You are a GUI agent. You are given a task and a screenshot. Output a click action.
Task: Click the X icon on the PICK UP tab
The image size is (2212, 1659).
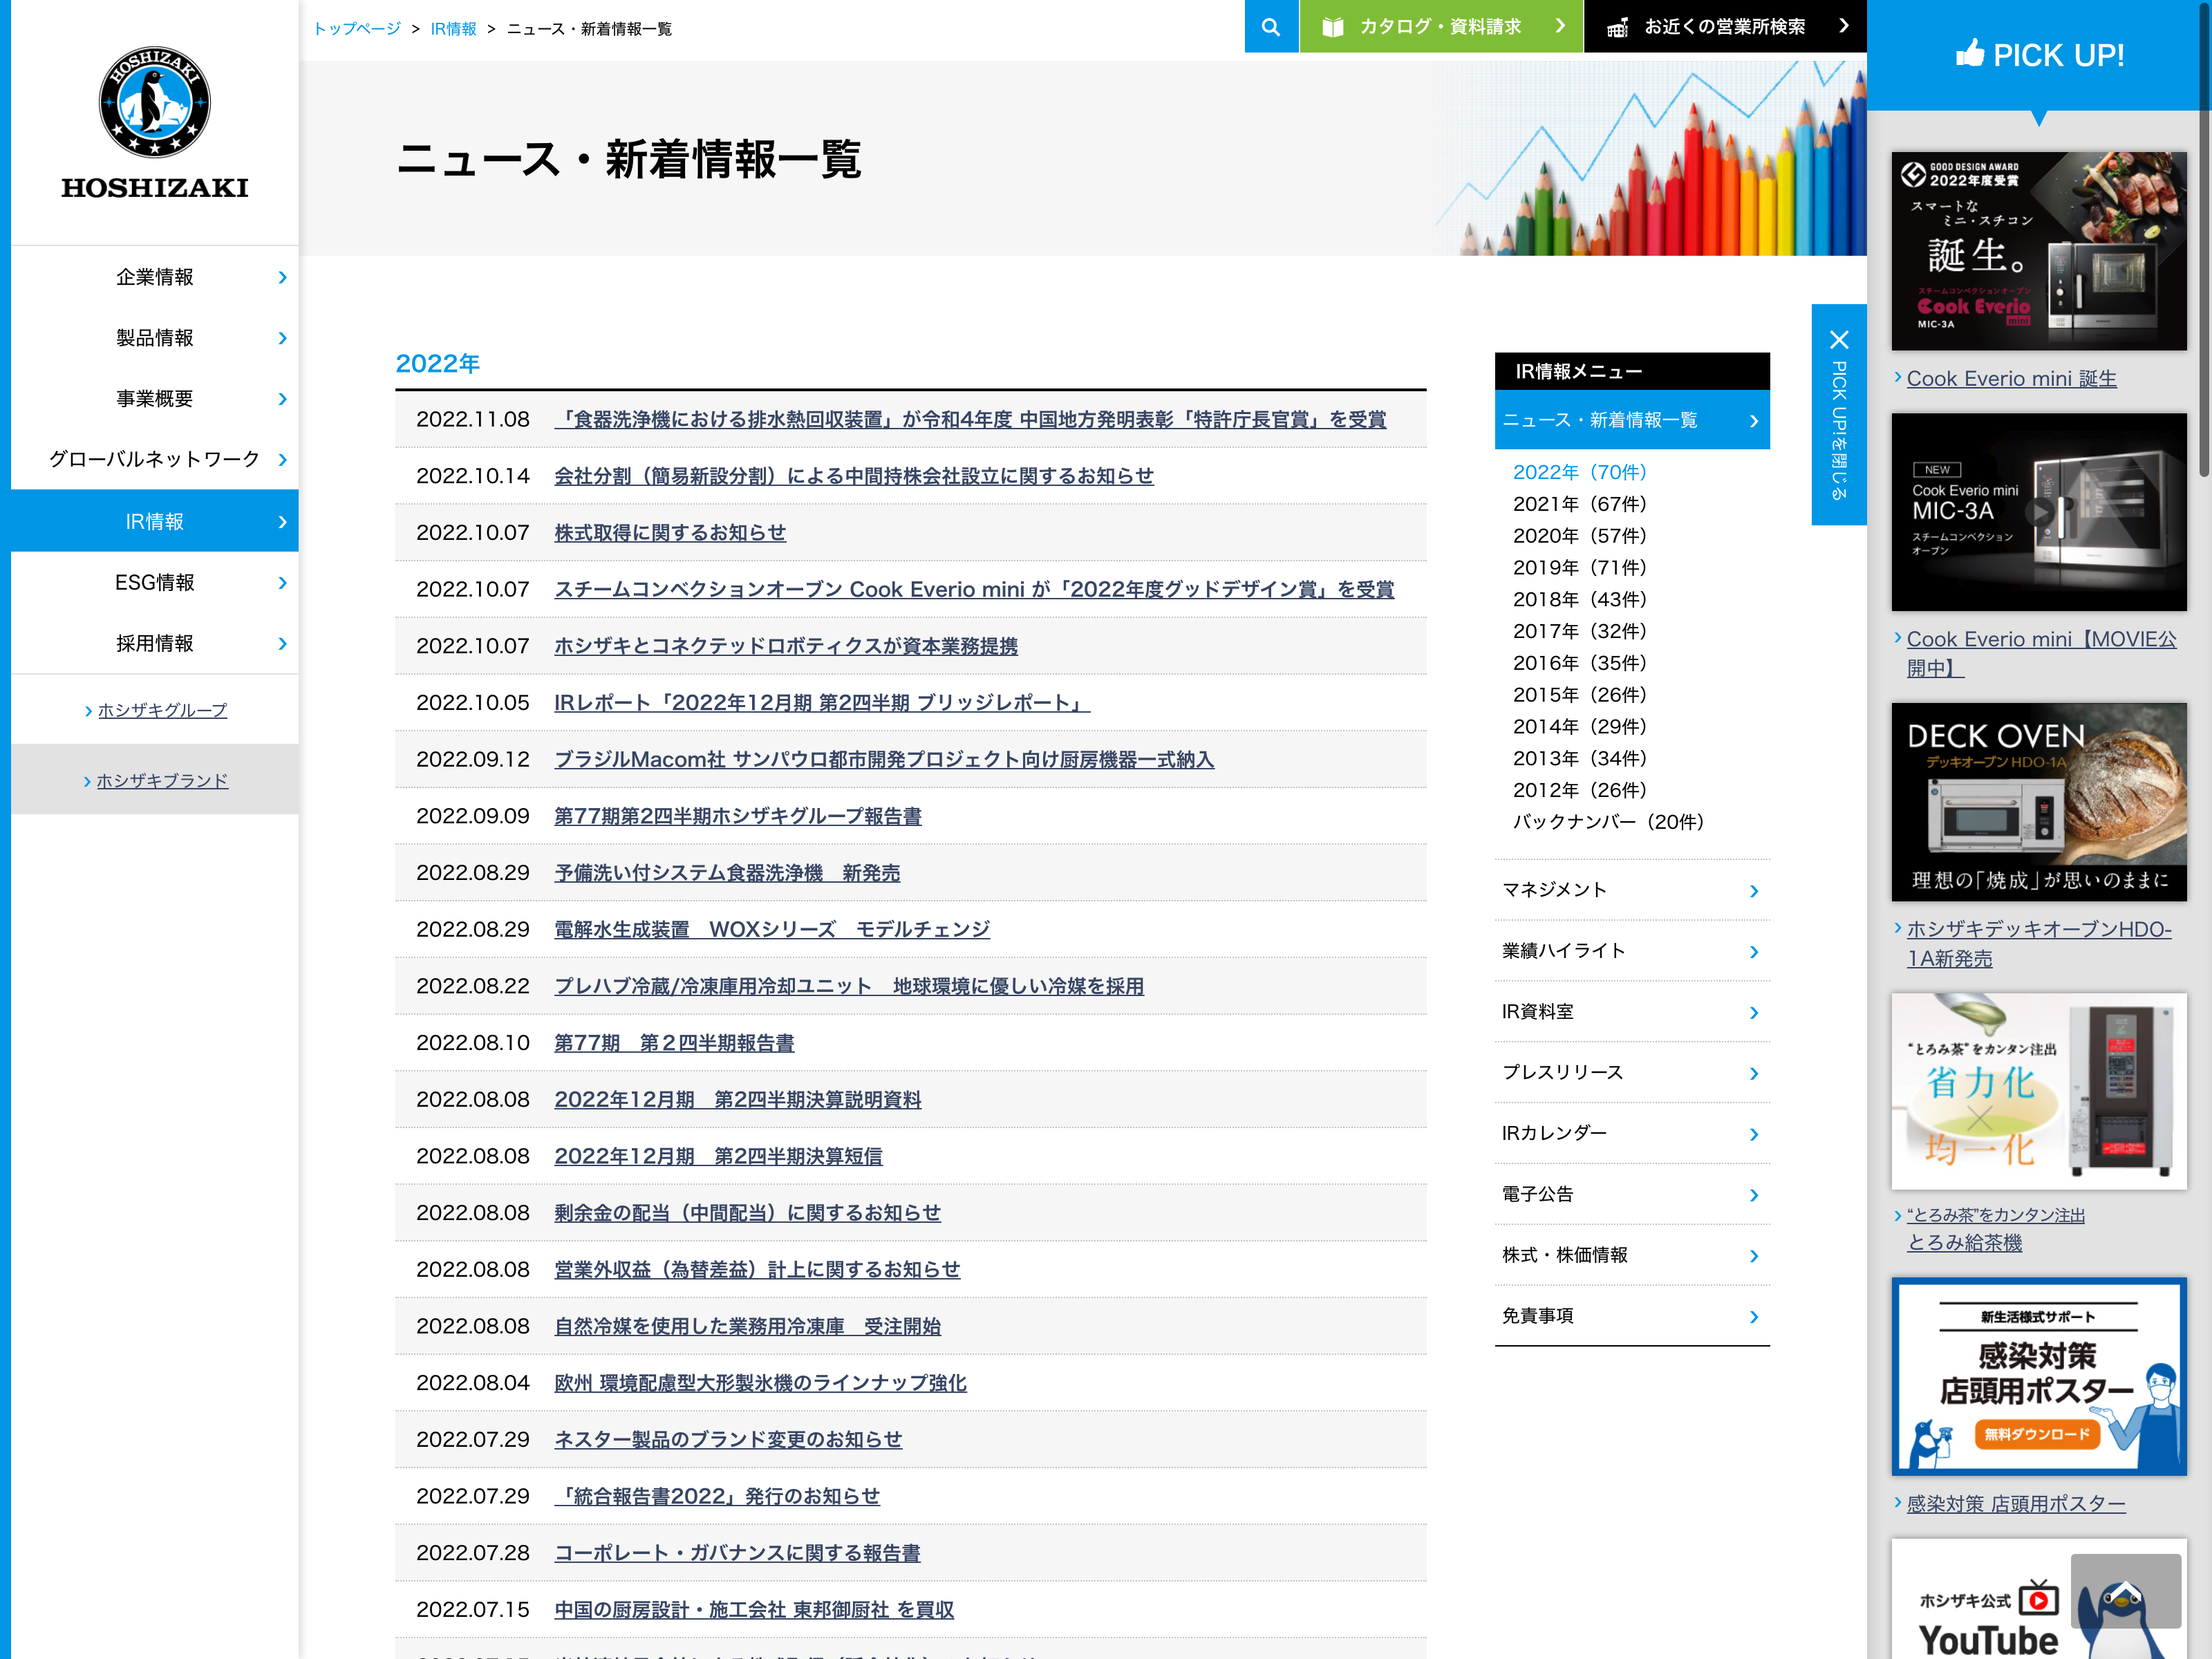point(1838,339)
